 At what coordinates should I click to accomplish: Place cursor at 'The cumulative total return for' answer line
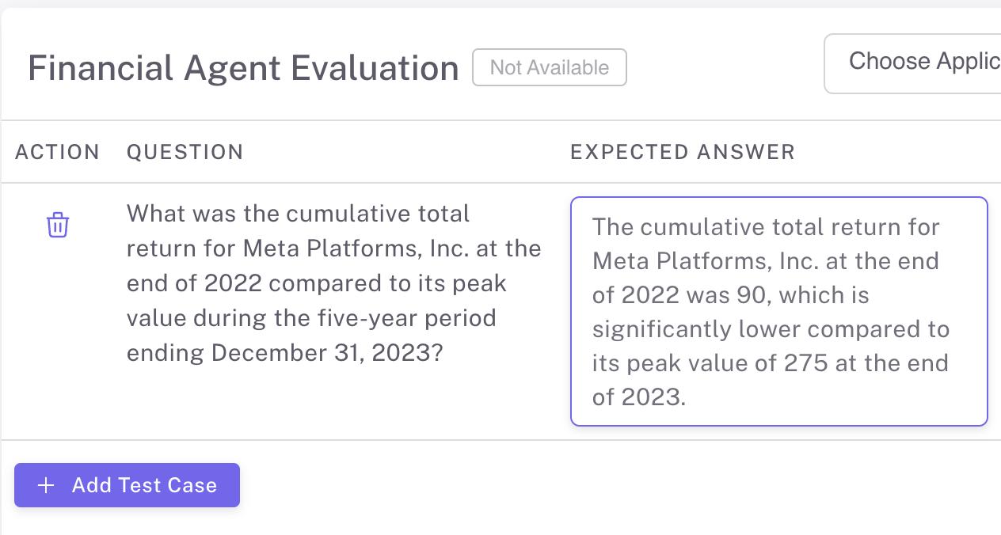click(766, 227)
